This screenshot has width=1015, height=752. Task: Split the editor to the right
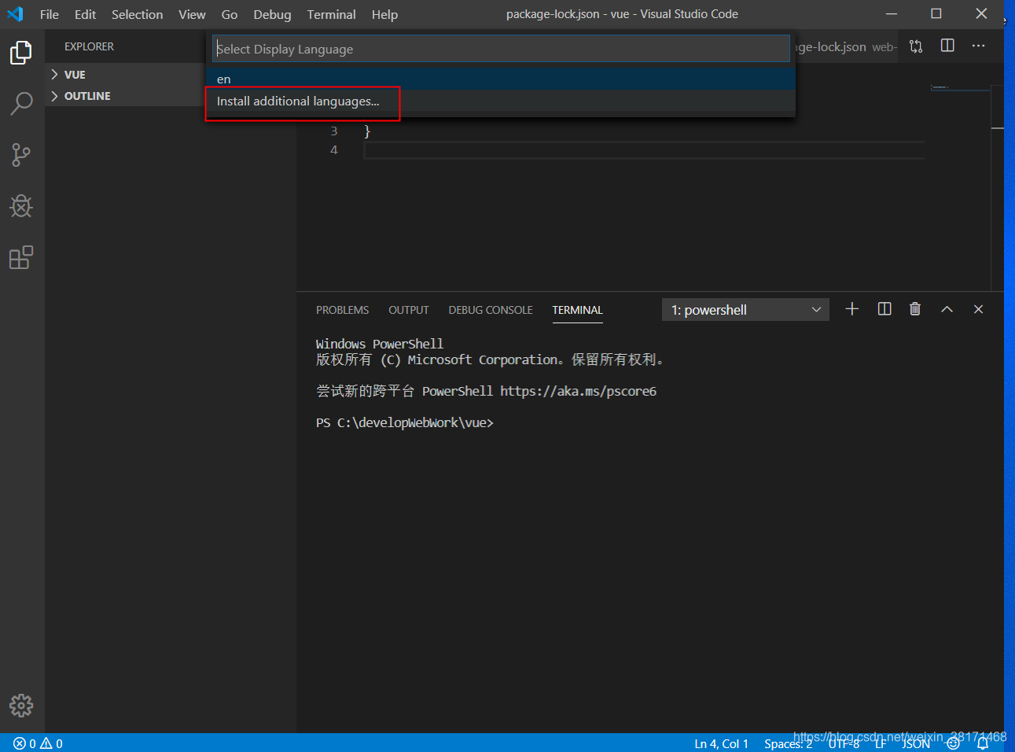click(947, 46)
